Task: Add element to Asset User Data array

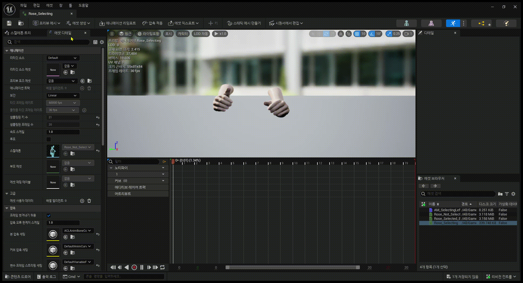Action: click(x=82, y=201)
